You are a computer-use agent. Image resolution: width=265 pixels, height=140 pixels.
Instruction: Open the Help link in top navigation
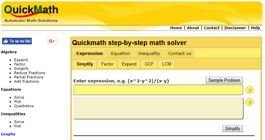(255, 28)
